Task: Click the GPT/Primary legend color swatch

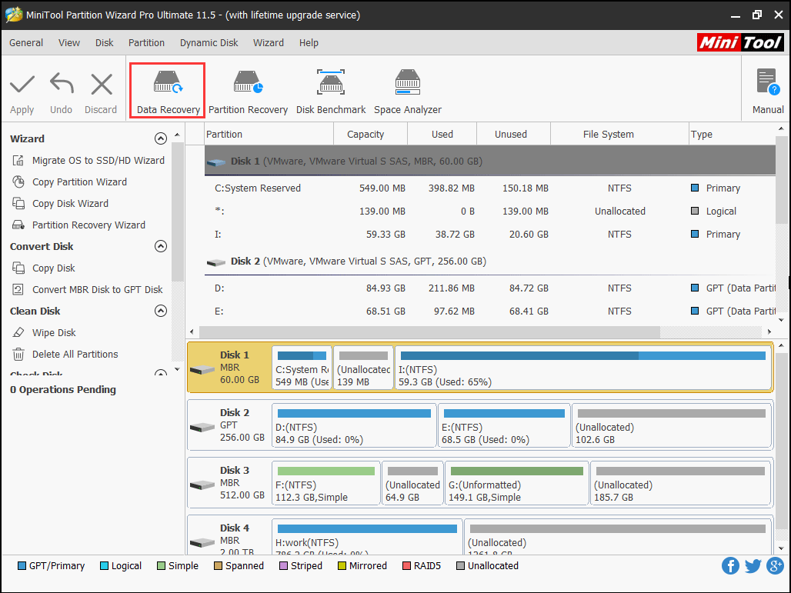Action: tap(22, 566)
